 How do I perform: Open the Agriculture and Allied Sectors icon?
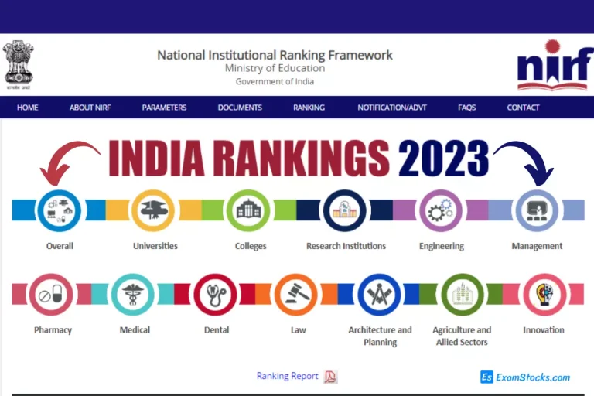[463, 295]
